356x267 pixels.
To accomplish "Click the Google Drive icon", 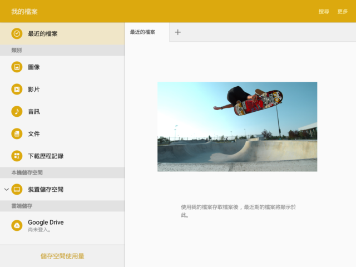I will pos(17,225).
